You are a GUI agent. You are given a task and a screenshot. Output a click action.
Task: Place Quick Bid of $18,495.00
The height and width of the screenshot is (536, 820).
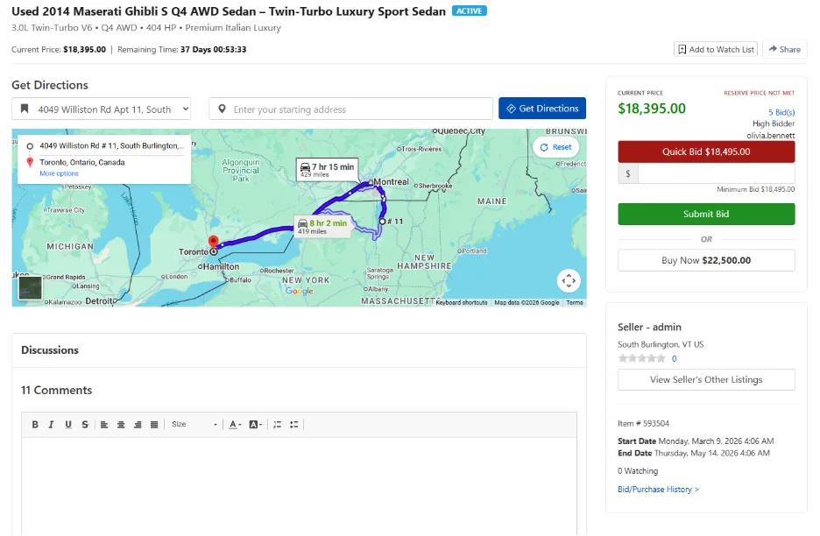click(706, 152)
